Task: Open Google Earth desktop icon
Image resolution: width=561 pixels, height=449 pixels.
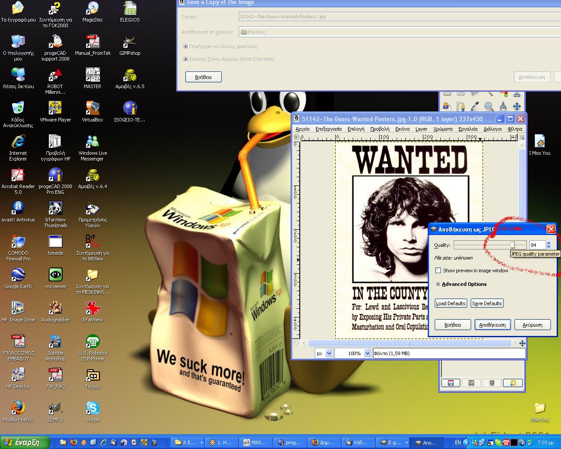Action: coord(18,278)
